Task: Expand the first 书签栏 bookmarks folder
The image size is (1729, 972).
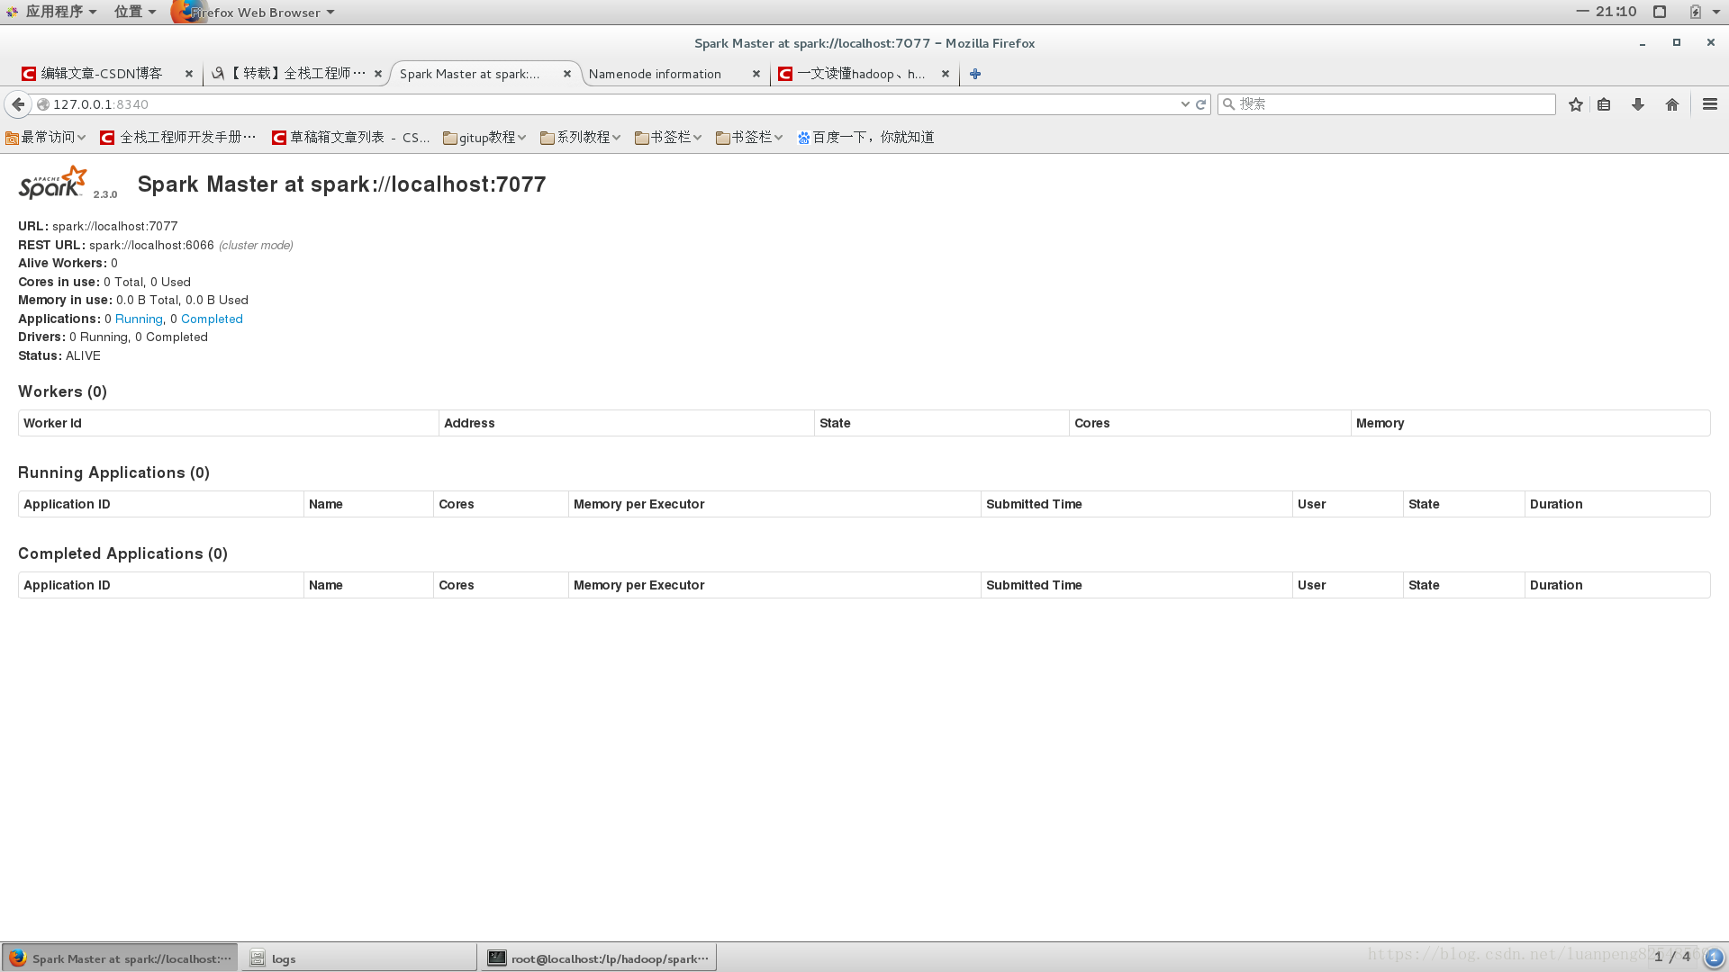Action: [x=668, y=138]
